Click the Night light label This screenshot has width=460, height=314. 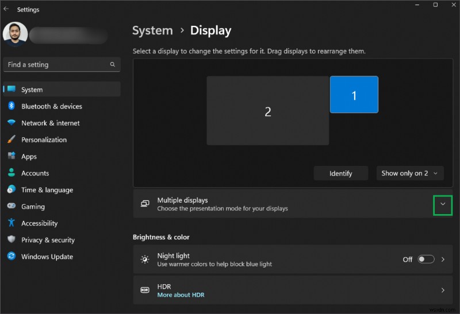click(x=174, y=255)
